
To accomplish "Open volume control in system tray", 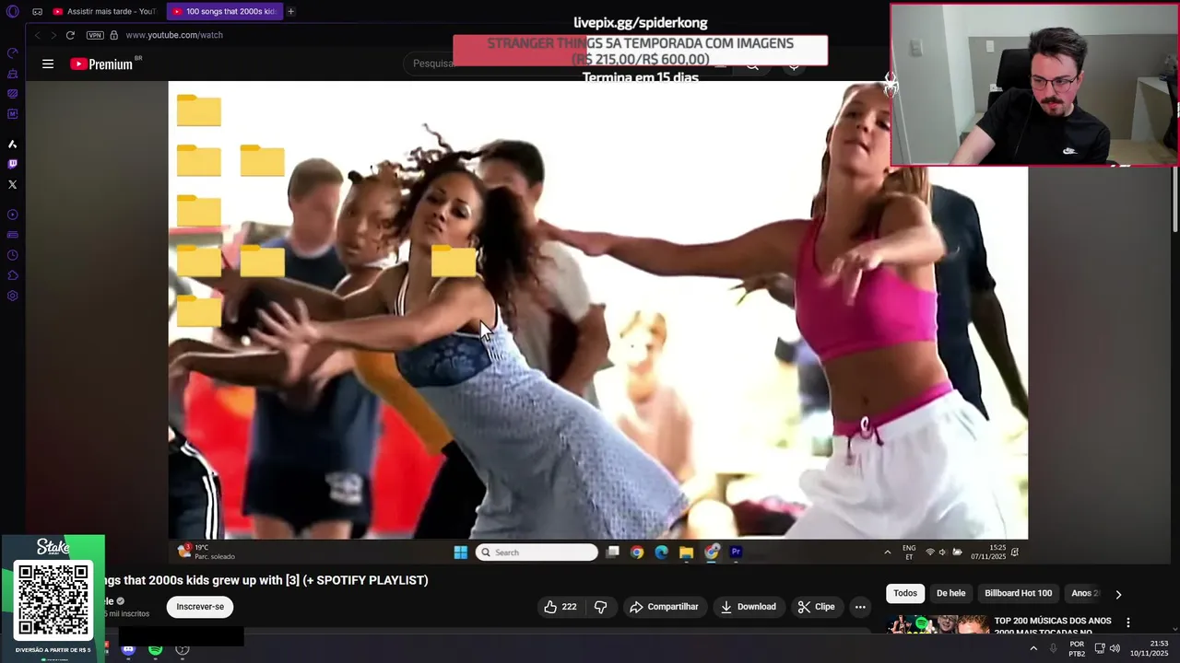I will (x=1115, y=648).
